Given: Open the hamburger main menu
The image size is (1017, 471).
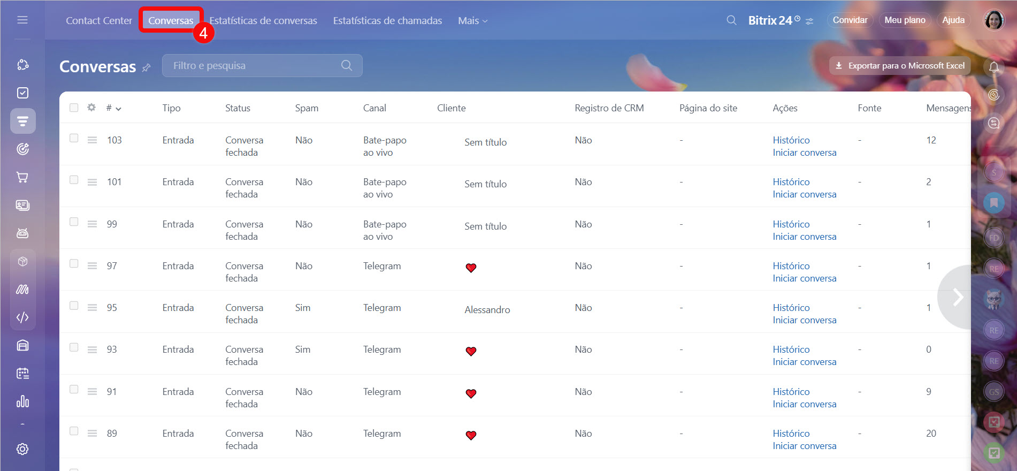Looking at the screenshot, I should tap(22, 20).
